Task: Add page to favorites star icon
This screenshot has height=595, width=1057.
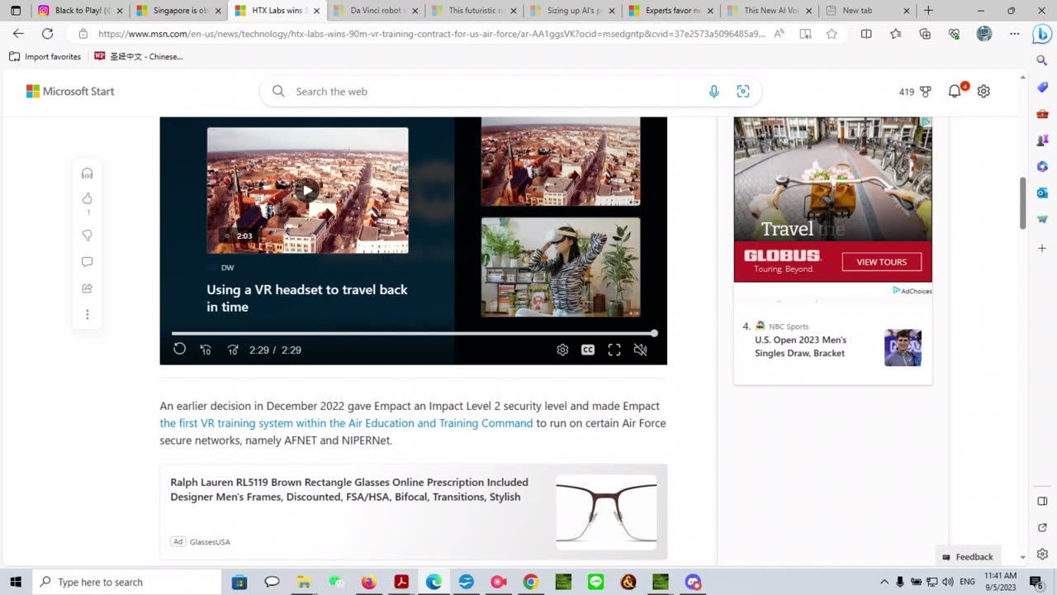Action: pos(832,34)
